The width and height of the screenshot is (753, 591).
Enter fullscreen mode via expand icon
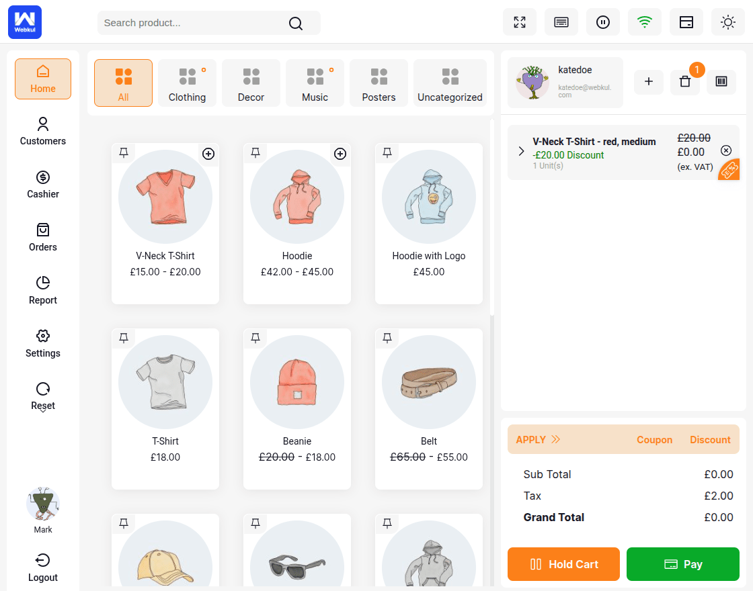(520, 21)
